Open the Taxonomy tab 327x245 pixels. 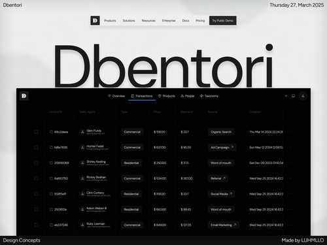[209, 96]
